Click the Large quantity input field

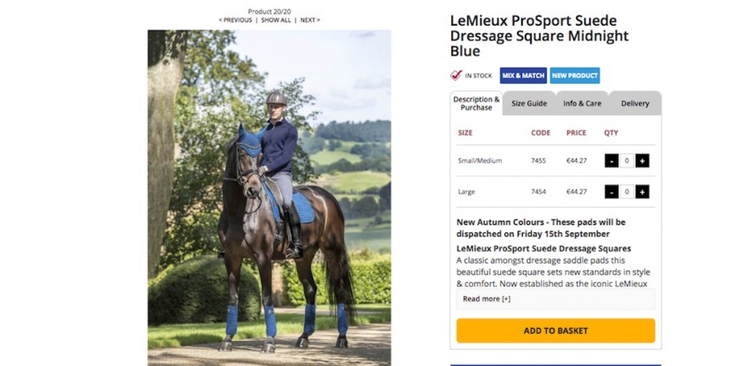point(627,192)
